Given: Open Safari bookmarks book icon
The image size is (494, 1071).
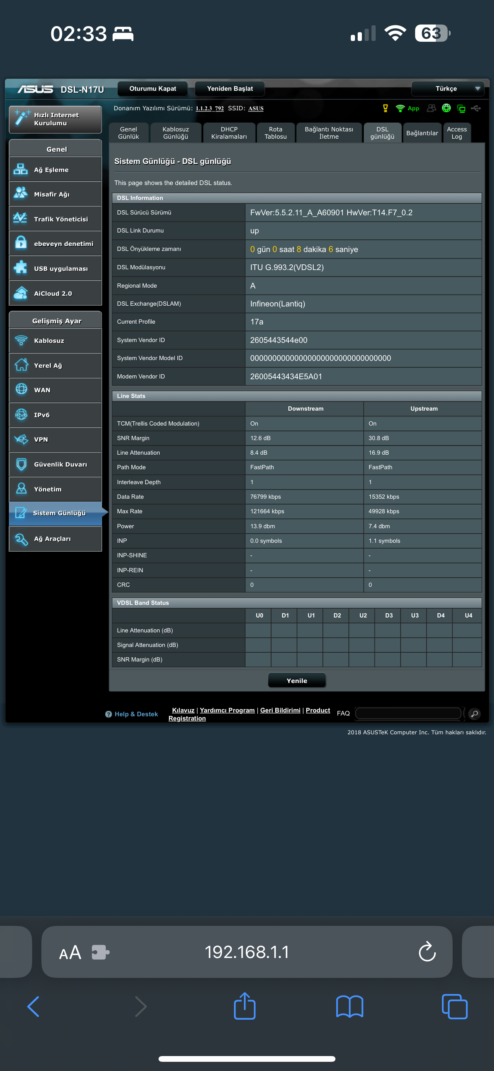Looking at the screenshot, I should coord(349,1006).
